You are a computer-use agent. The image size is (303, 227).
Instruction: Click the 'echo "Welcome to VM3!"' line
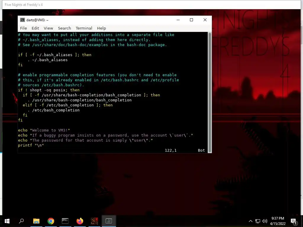pos(44,130)
